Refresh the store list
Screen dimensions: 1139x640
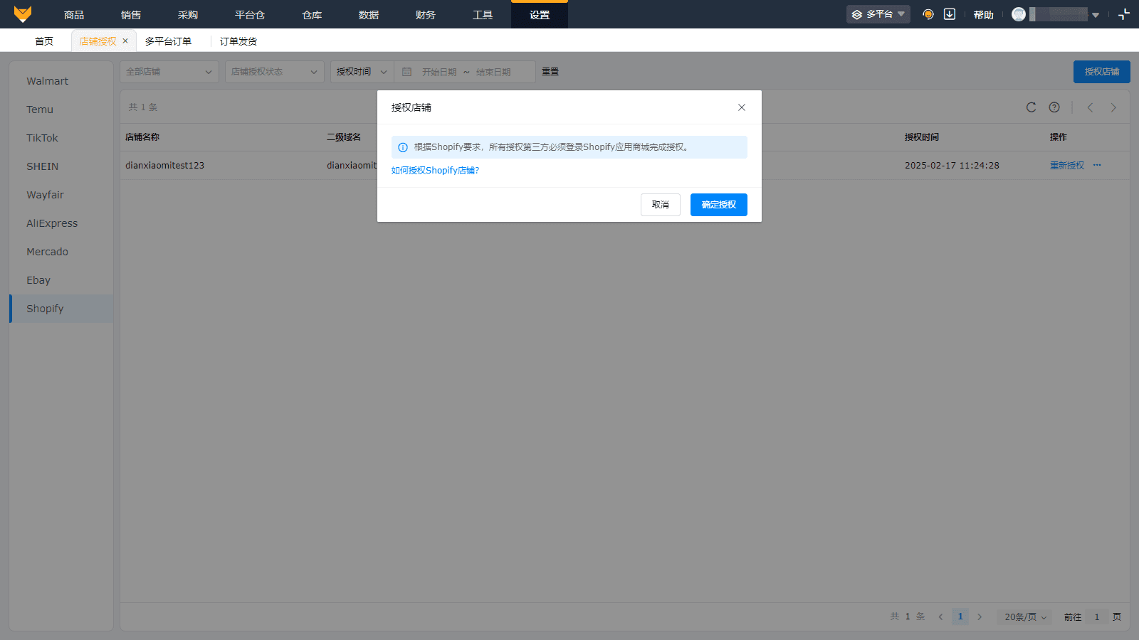coord(1030,107)
